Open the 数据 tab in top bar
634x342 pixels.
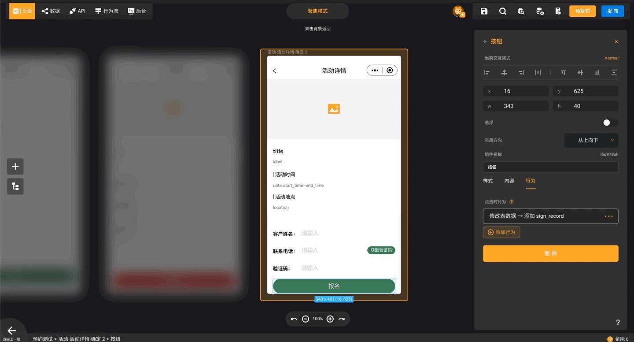click(51, 11)
